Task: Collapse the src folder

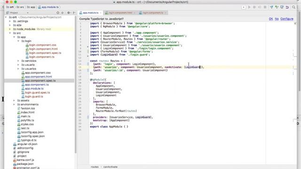Action: (10, 33)
